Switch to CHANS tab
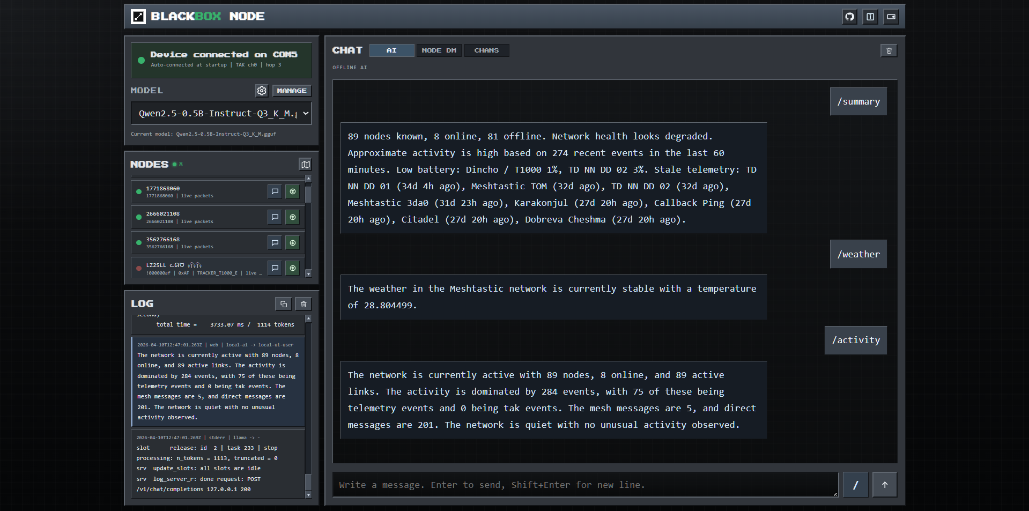 pyautogui.click(x=486, y=50)
